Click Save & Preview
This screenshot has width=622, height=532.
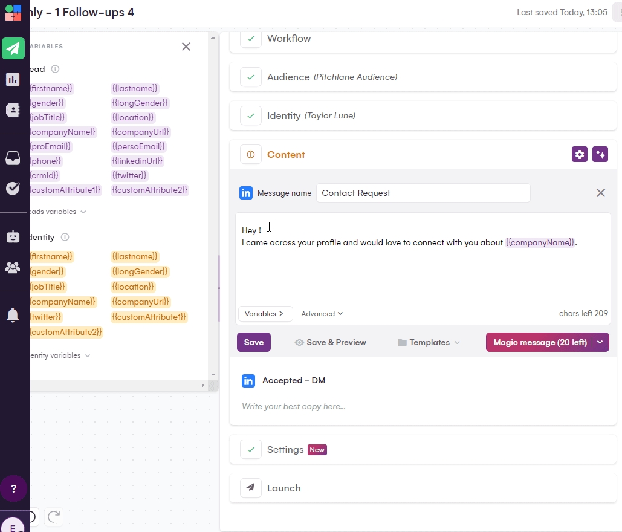click(x=330, y=342)
